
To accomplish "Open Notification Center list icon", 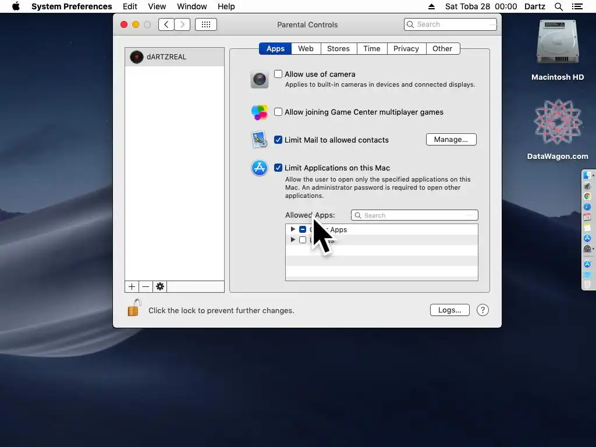I will coord(577,6).
